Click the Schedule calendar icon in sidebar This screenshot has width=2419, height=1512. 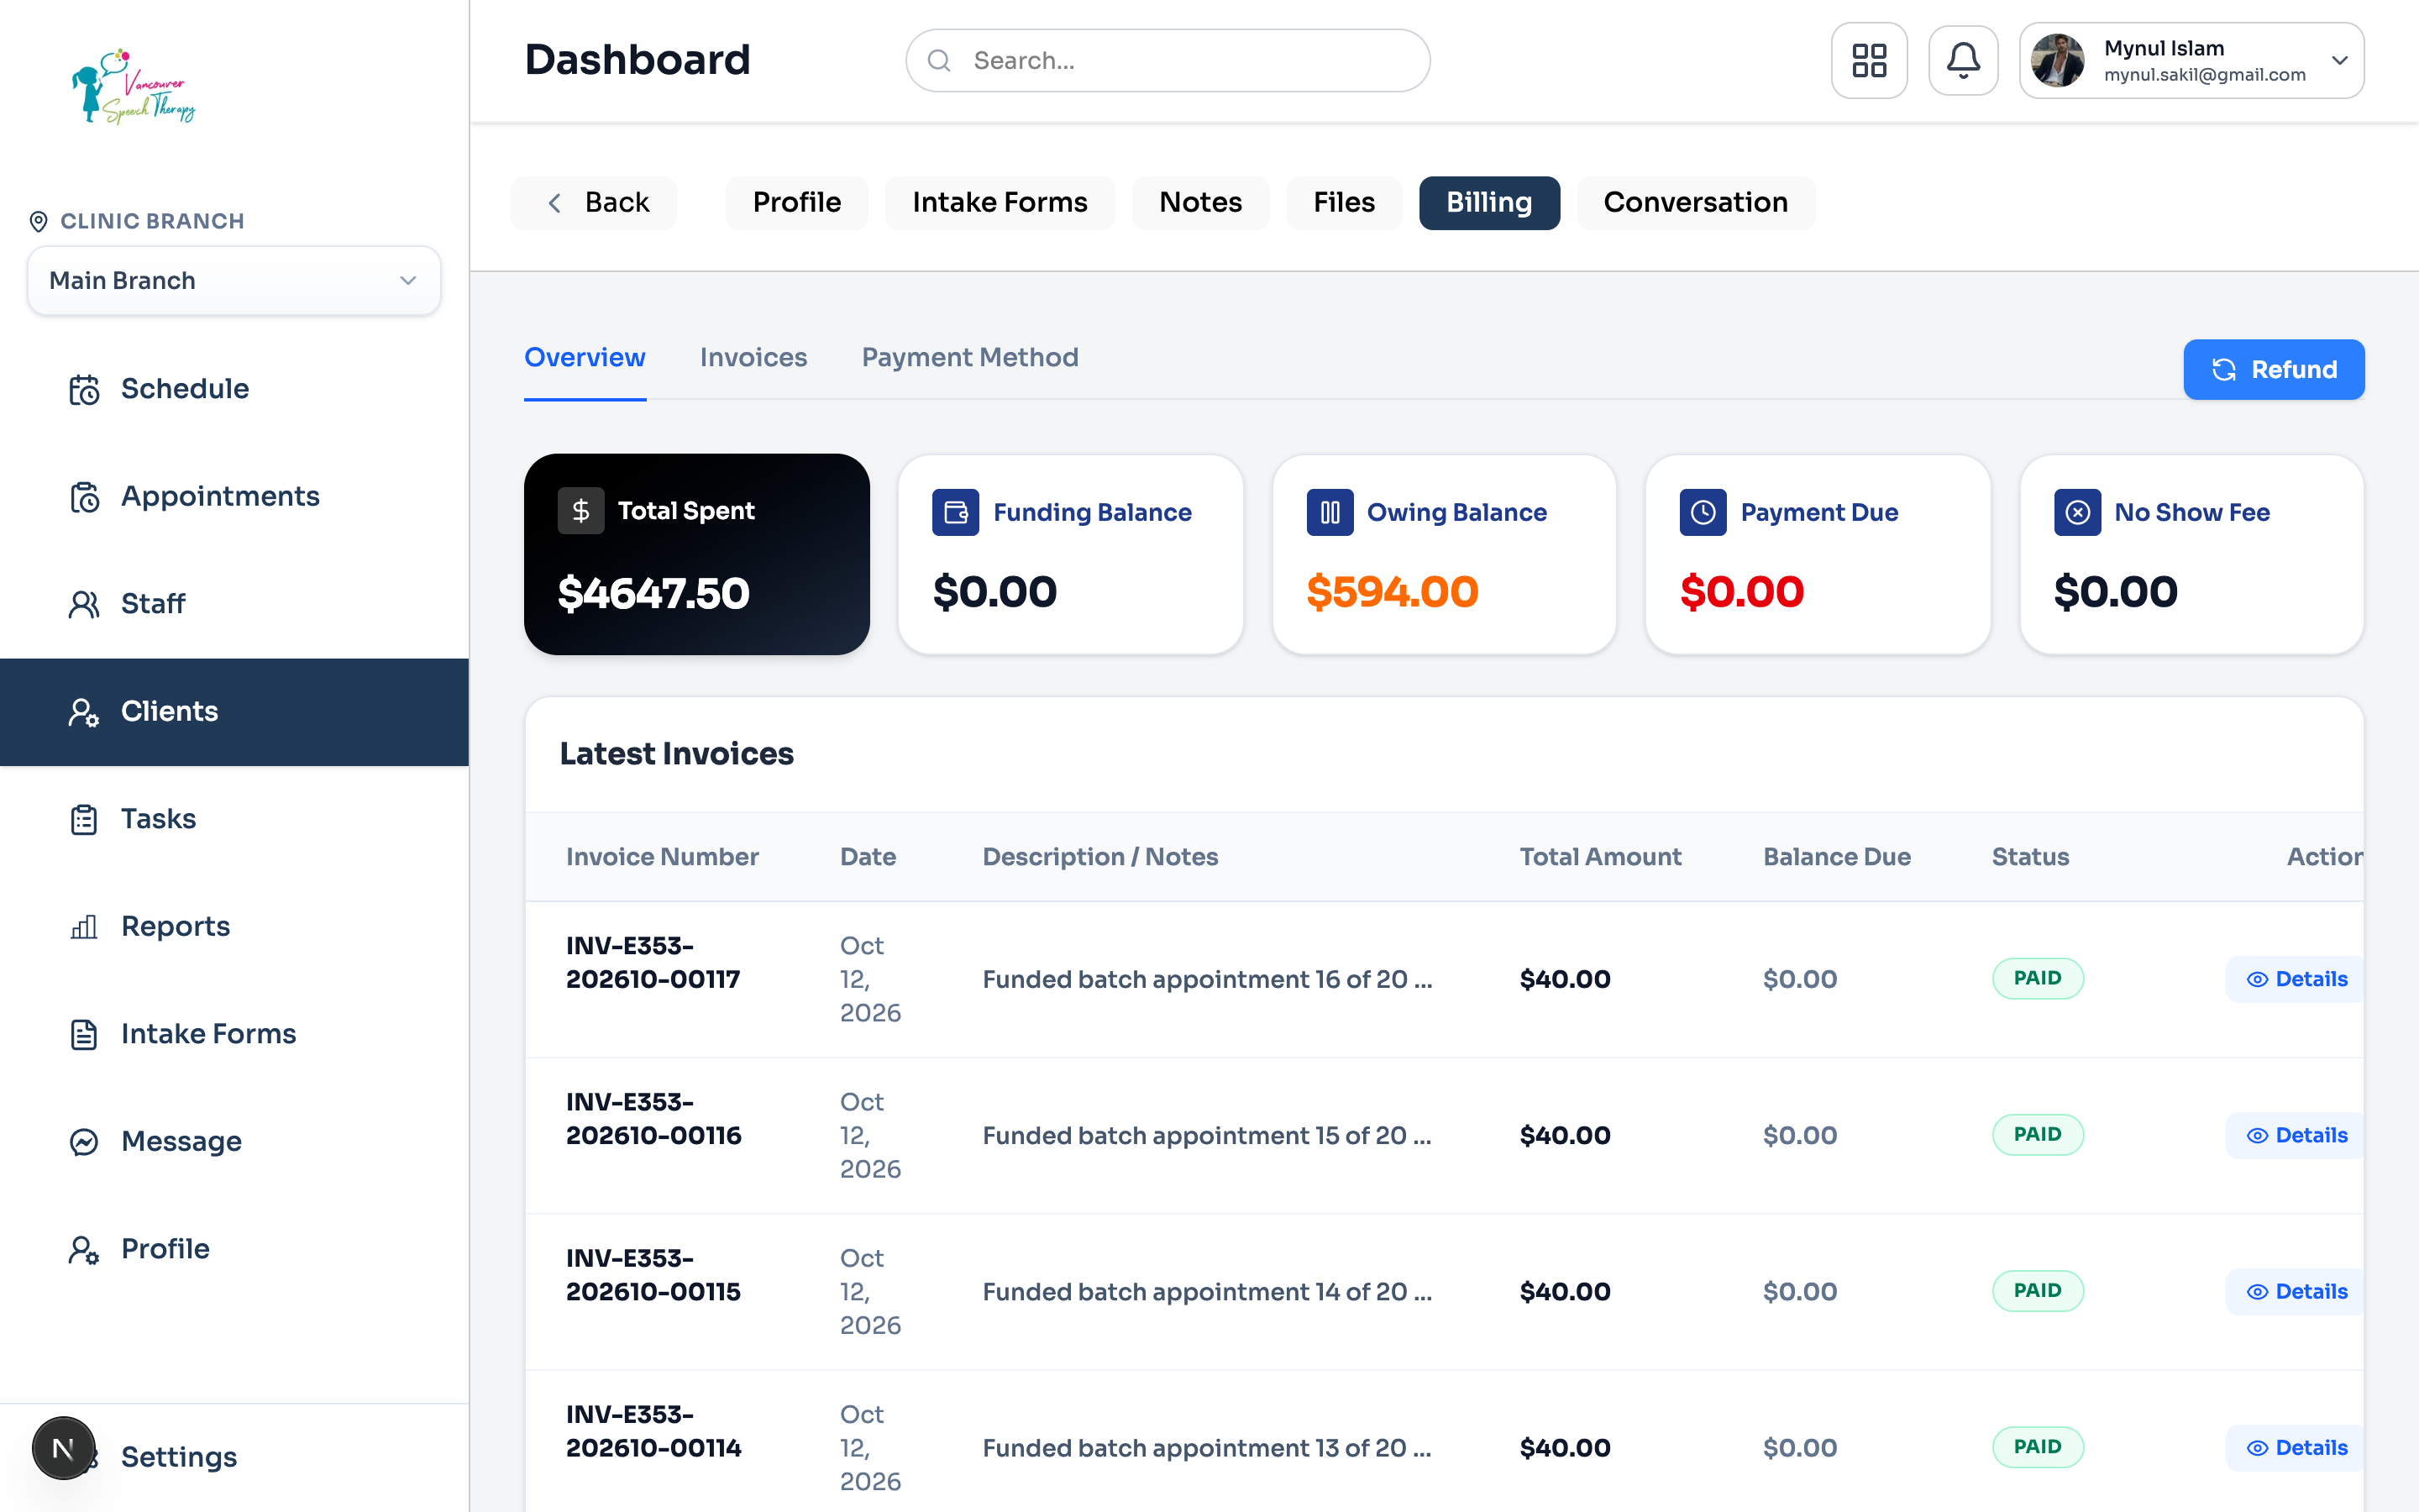click(84, 389)
